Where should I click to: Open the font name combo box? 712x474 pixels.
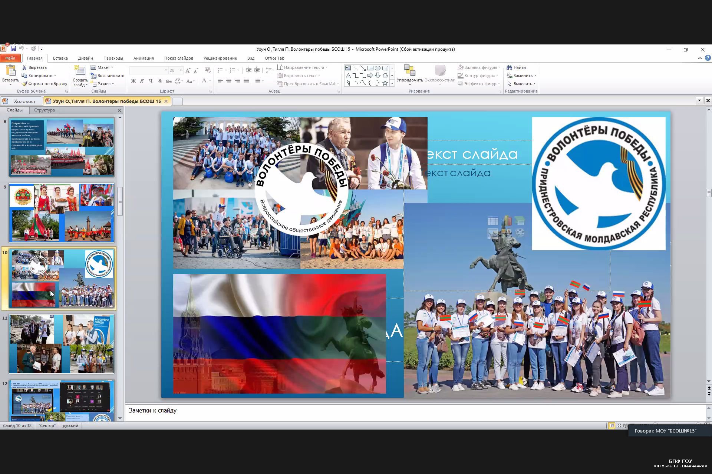click(x=148, y=70)
